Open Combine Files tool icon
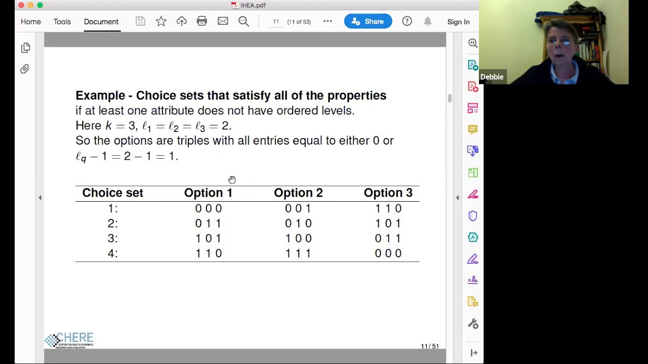 click(x=473, y=151)
